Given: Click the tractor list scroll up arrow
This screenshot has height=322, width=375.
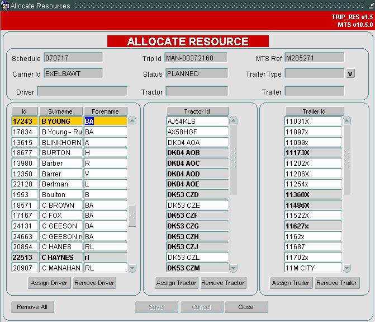Looking at the screenshot, I should 234,121.
